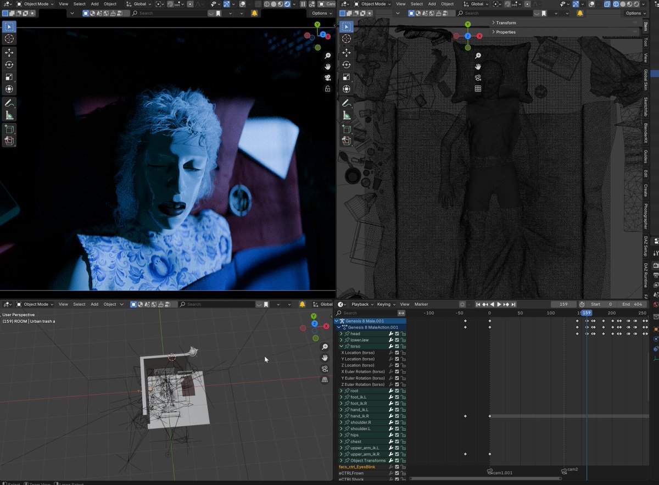Uncheck the X Location (torso) checkbox
Image resolution: width=659 pixels, height=485 pixels.
click(397, 353)
